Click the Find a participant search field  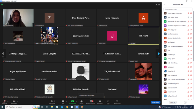pos(178,9)
